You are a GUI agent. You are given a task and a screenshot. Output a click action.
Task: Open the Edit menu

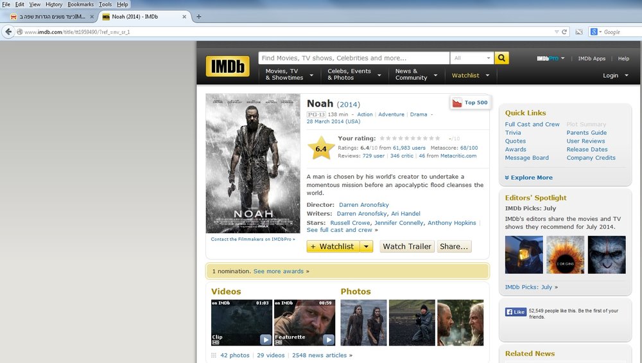coord(20,4)
